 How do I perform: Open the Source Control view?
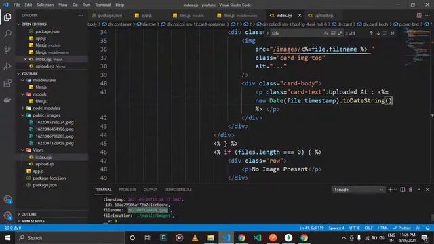pyautogui.click(x=7, y=50)
